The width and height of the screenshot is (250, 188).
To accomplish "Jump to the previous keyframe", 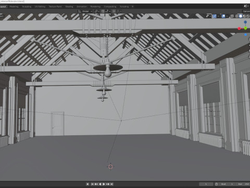I will pyautogui.click(x=96, y=184).
